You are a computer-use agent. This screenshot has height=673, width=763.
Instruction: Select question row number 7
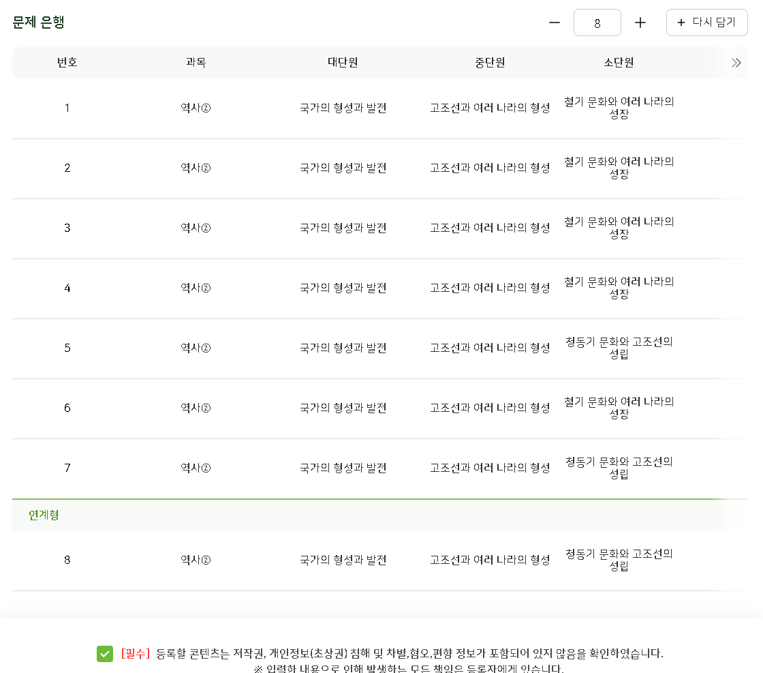click(x=379, y=468)
